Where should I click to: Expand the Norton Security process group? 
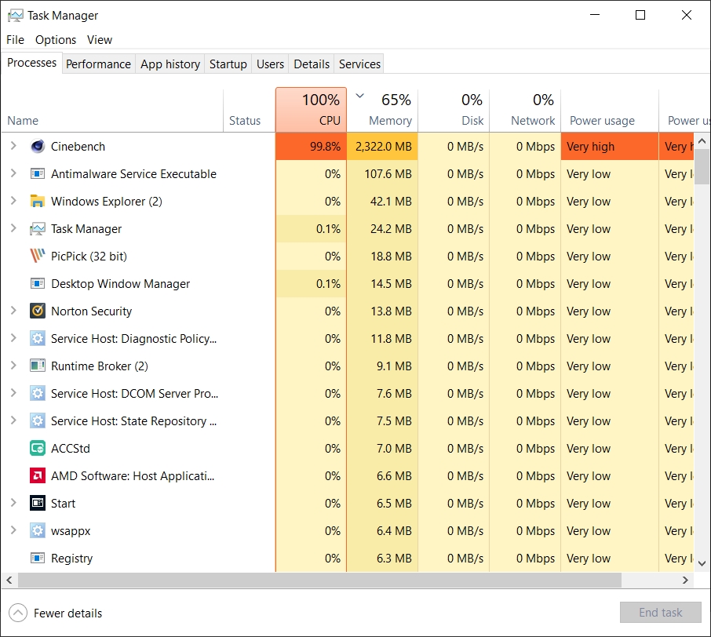pyautogui.click(x=13, y=311)
